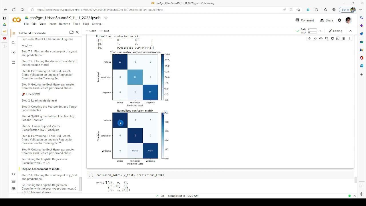The image size is (366, 206).
Task: Open the Edge sidebar search icon
Action: pyautogui.click(x=362, y=18)
